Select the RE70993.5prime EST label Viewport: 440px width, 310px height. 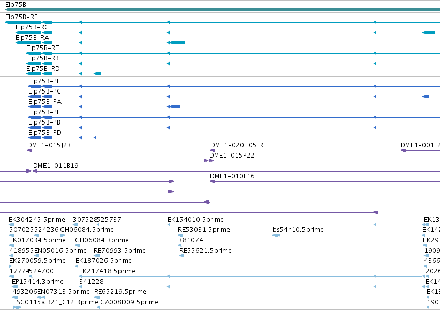click(119, 251)
